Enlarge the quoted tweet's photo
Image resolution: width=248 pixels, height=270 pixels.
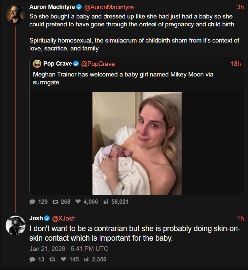coord(137,143)
